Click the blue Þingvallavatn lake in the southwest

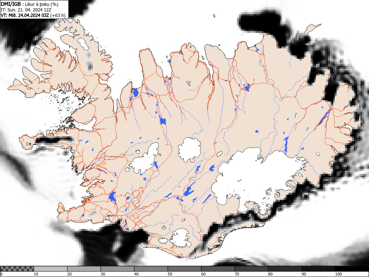112,197
